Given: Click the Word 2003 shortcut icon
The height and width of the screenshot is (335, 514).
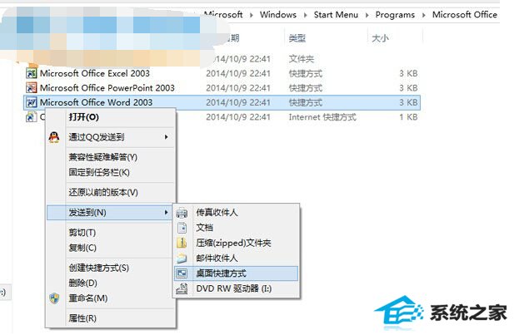Looking at the screenshot, I should tap(31, 102).
